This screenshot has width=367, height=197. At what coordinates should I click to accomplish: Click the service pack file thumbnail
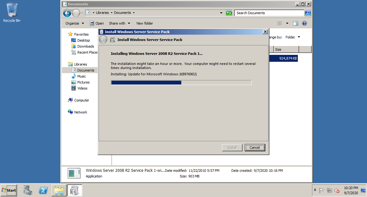pos(74,173)
